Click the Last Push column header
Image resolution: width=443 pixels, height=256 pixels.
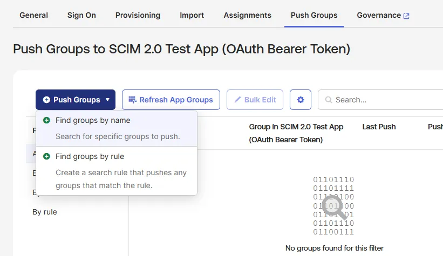379,127
